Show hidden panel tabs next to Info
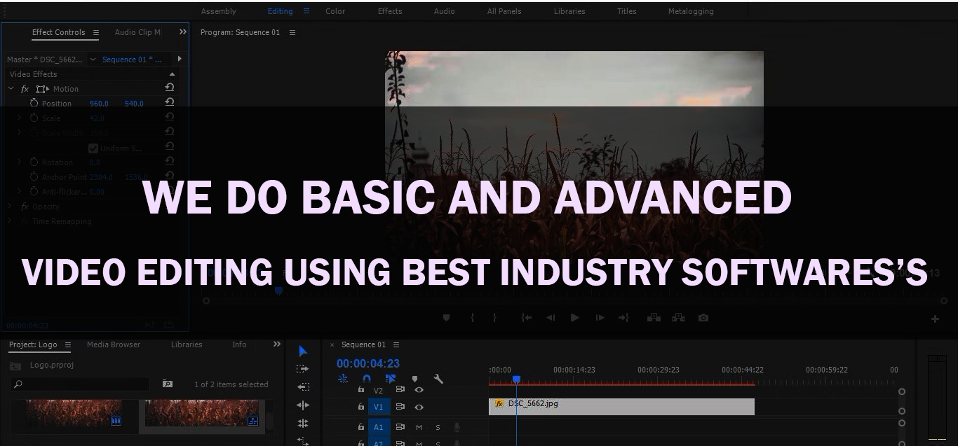Viewport: 958px width, 446px height. pos(277,344)
